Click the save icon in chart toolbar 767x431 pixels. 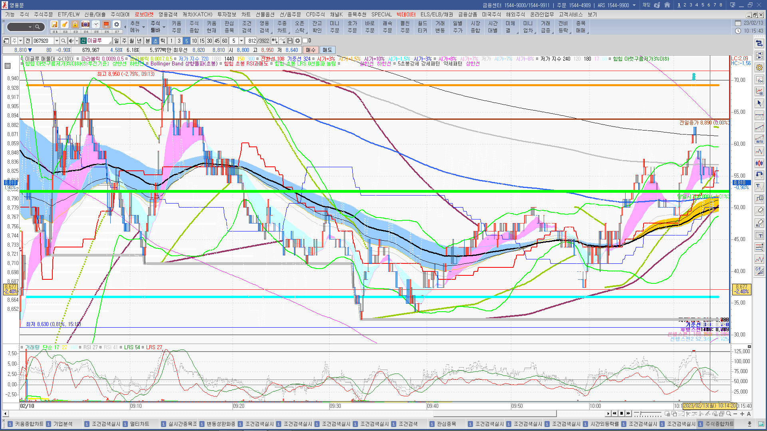[290, 41]
